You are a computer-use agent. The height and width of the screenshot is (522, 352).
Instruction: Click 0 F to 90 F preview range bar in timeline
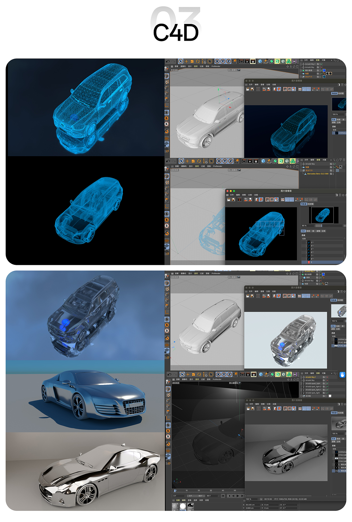pos(196,496)
